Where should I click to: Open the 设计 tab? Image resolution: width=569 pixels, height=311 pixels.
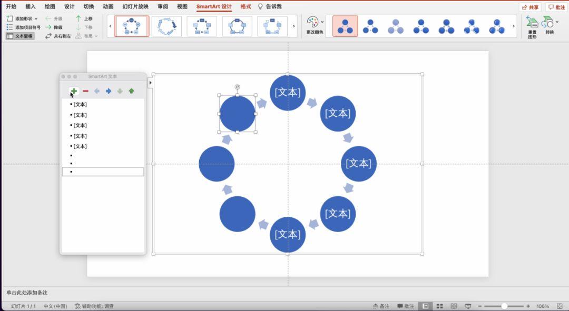tap(70, 6)
